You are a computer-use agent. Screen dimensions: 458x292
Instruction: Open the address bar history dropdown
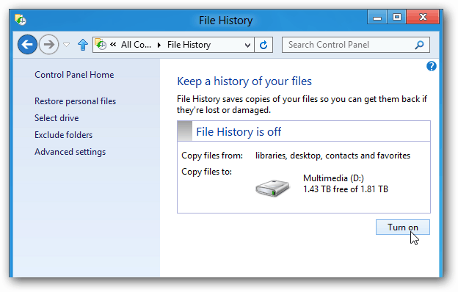[247, 45]
